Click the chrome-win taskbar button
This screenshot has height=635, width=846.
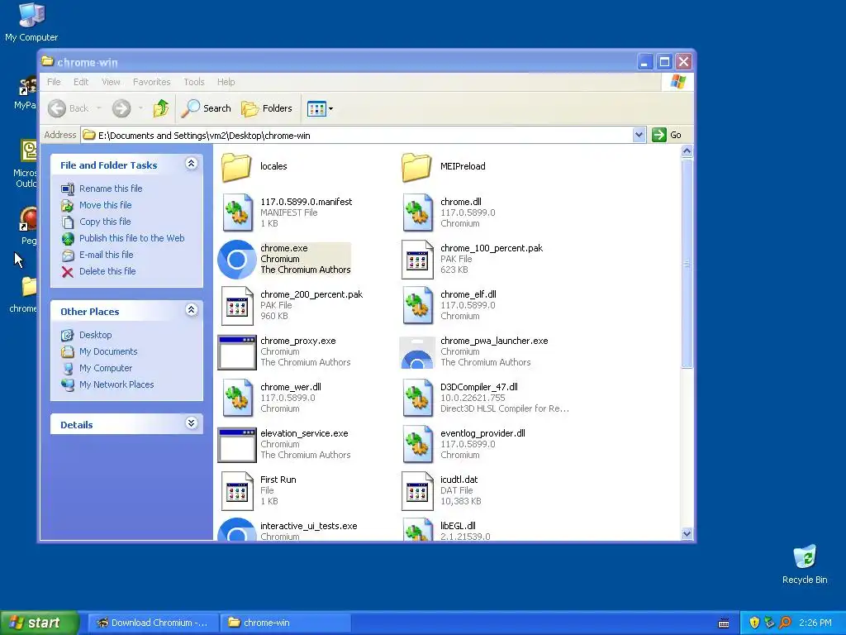286,623
